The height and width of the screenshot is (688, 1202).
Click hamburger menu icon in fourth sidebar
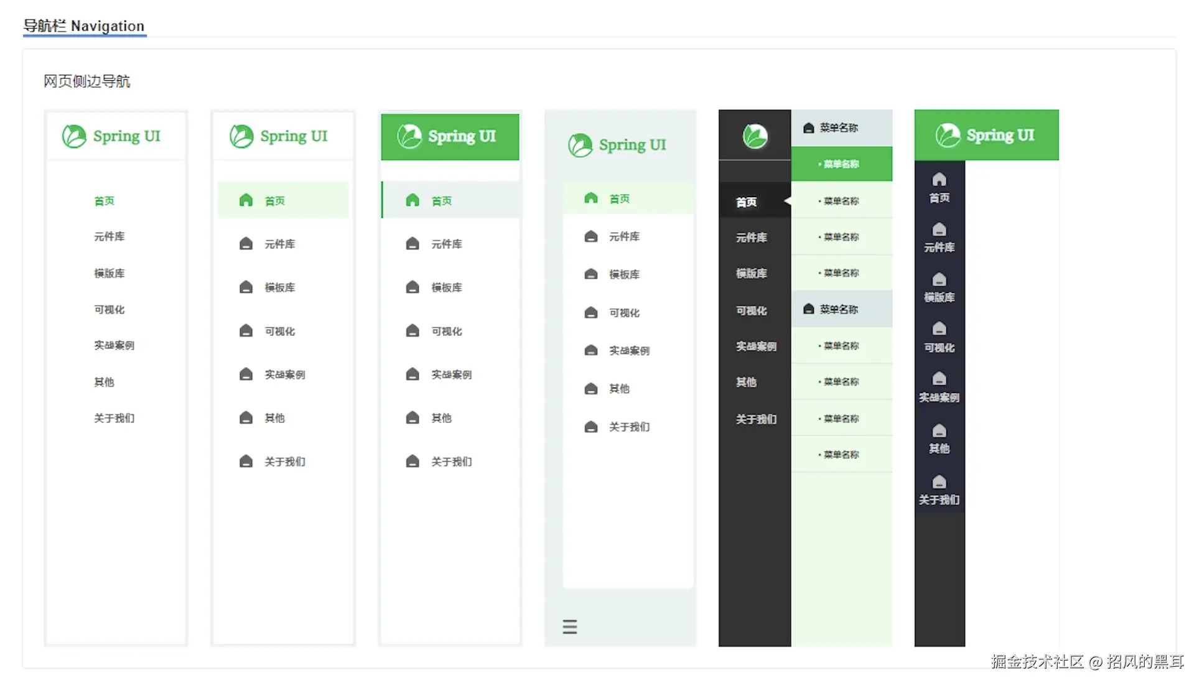coord(569,626)
